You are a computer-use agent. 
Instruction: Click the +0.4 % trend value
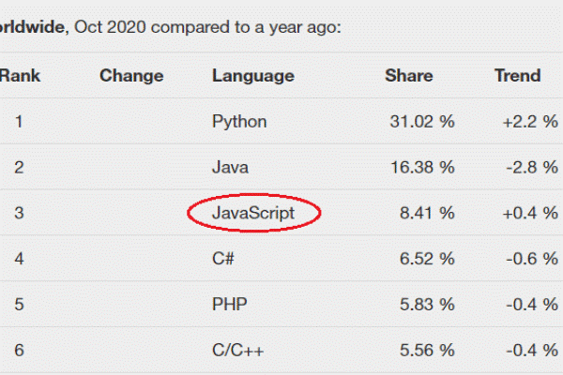click(530, 213)
